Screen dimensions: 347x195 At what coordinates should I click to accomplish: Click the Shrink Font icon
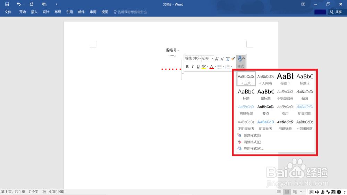click(222, 59)
